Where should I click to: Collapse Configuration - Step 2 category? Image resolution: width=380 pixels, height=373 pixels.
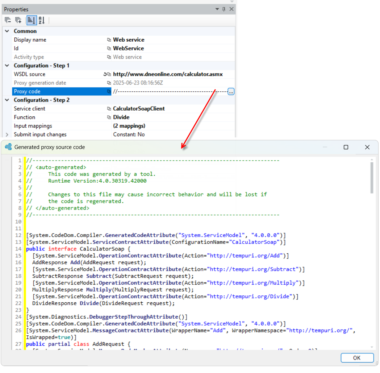[x=7, y=100]
